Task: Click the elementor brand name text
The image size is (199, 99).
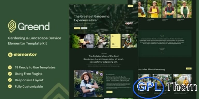Action: [x=25, y=55]
